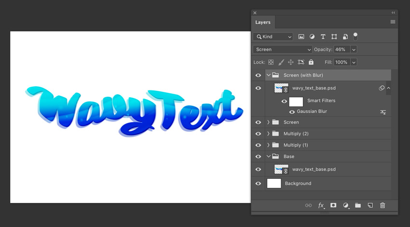Select the Layers tab
This screenshot has height=227, width=410.
click(x=263, y=22)
